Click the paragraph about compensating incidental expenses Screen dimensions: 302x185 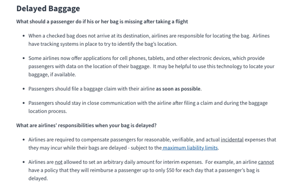tap(151, 144)
